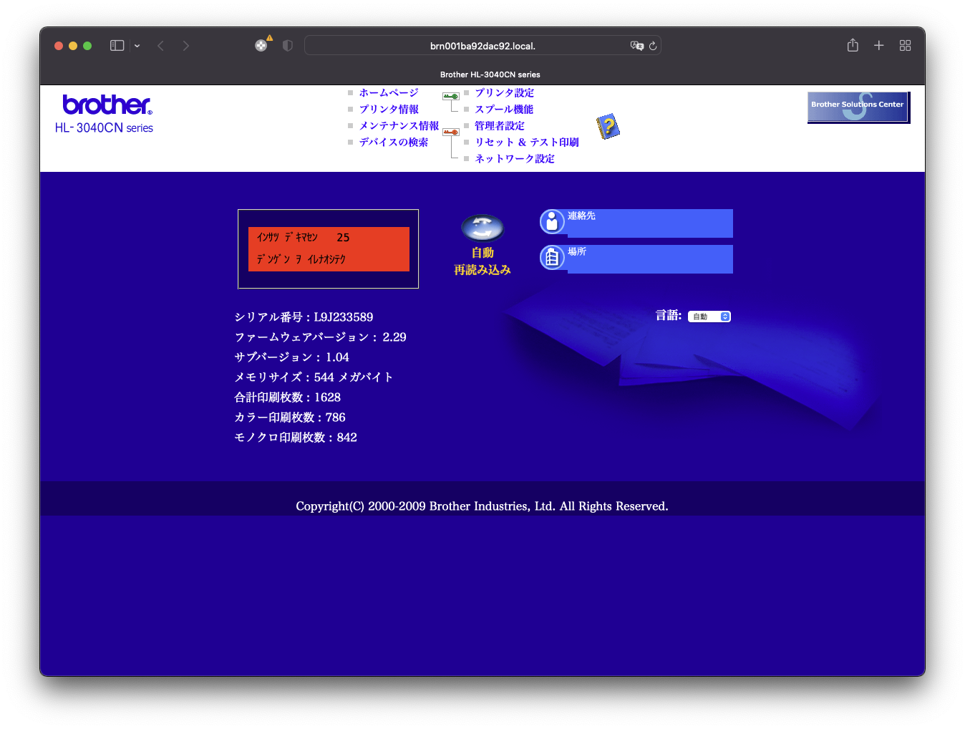965x729 pixels.
Task: Click the 場所 location building icon
Action: pos(552,257)
